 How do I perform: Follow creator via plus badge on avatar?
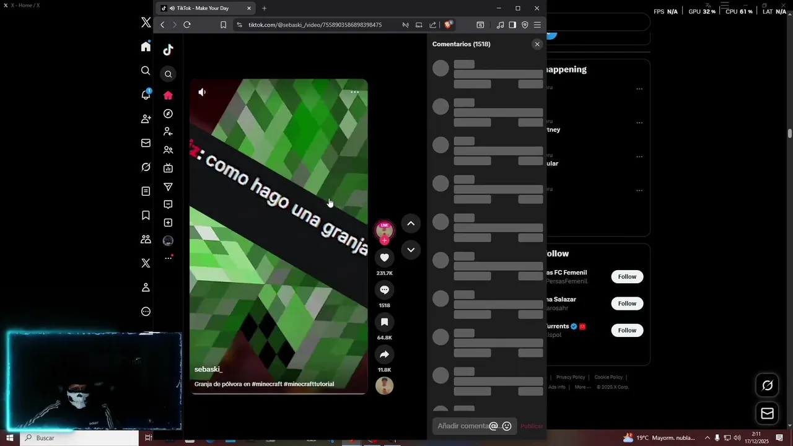tap(384, 240)
